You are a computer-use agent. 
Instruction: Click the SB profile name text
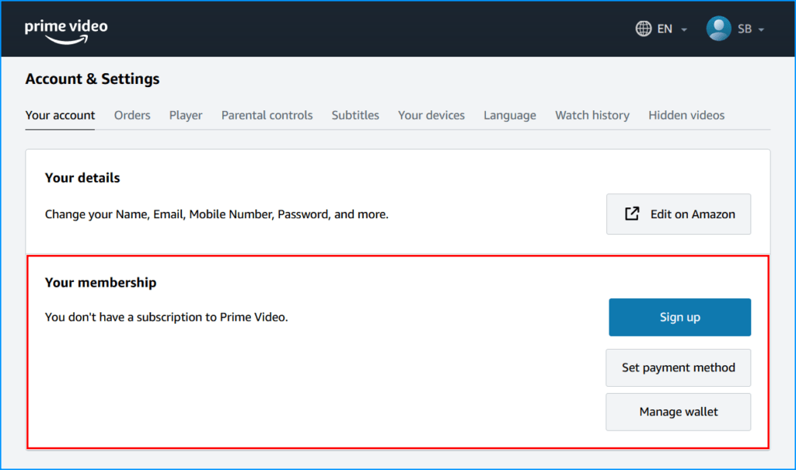coord(744,29)
